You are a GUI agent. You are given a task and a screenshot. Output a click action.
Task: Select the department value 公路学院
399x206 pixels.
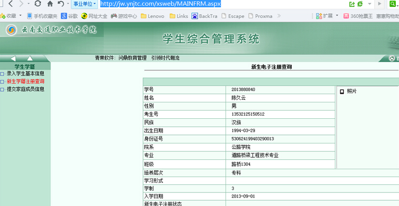click(241, 147)
